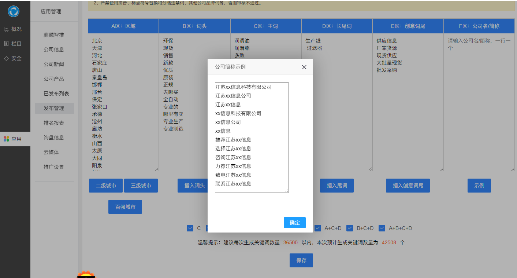The height and width of the screenshot is (278, 517).
Task: Click the E区 creative suffix textarea
Action: point(408,102)
